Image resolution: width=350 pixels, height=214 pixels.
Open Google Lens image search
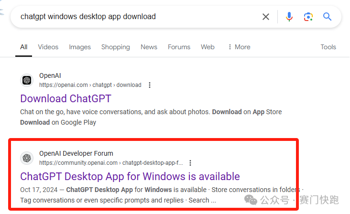(x=308, y=17)
